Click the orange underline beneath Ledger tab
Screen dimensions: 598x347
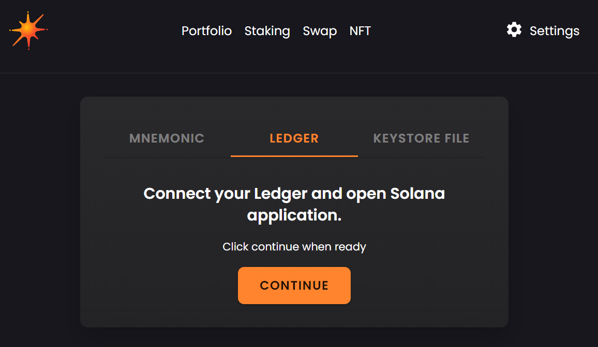[294, 155]
